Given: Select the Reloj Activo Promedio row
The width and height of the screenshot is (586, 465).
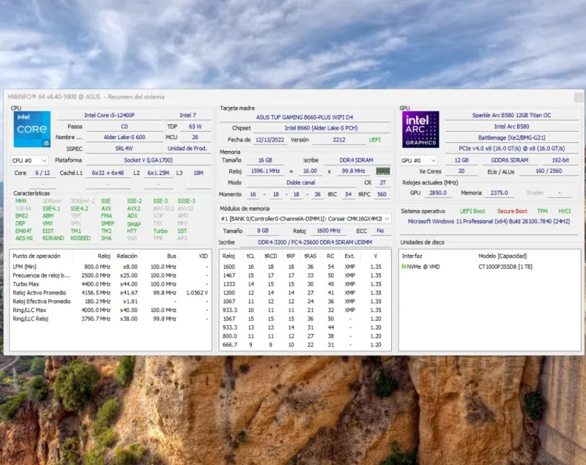Looking at the screenshot, I should coord(111,292).
